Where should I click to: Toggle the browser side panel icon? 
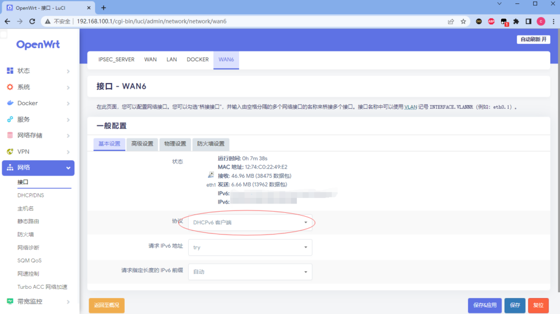529,21
